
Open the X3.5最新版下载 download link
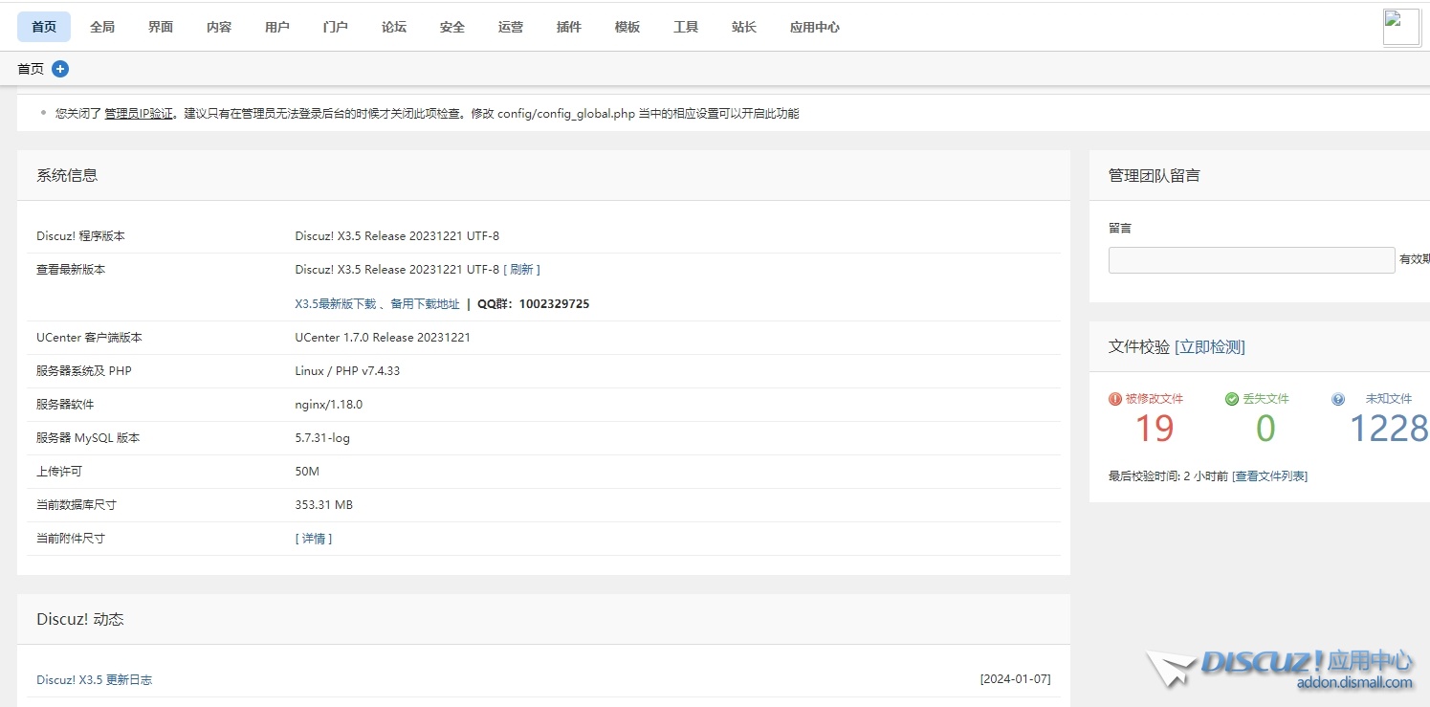(x=336, y=303)
